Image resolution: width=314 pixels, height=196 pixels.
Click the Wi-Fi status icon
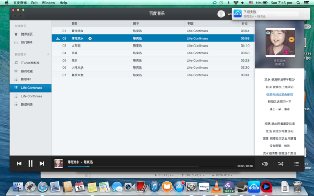236,3
